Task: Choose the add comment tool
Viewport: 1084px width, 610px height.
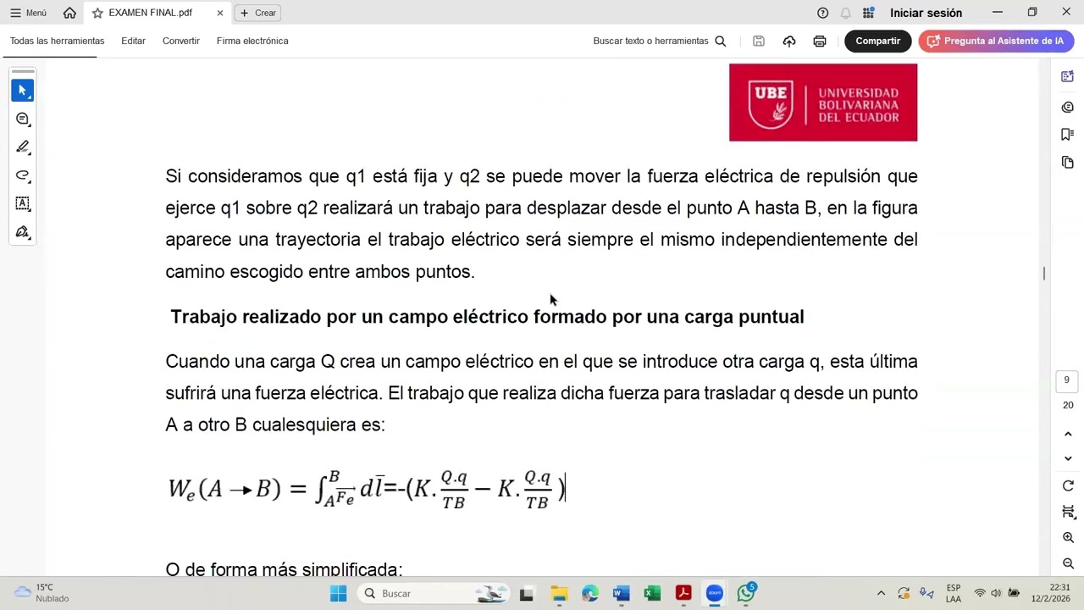Action: [x=23, y=119]
